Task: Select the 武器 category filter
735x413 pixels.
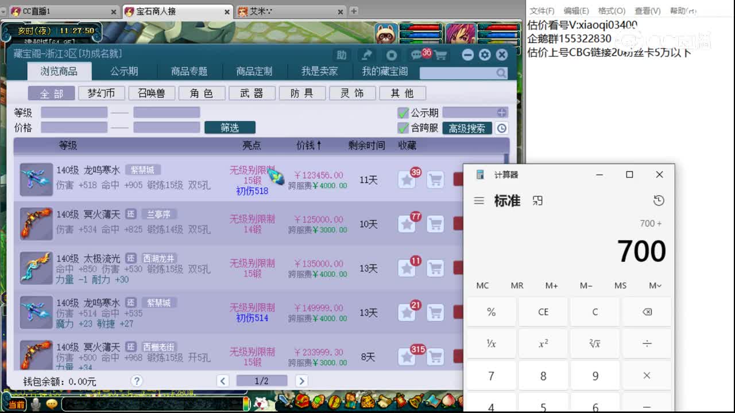Action: (252, 93)
